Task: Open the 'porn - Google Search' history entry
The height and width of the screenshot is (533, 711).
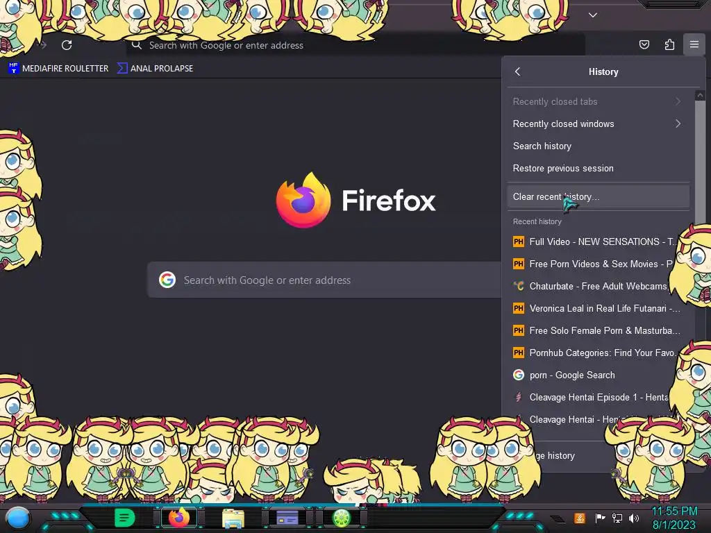Action: 598,375
